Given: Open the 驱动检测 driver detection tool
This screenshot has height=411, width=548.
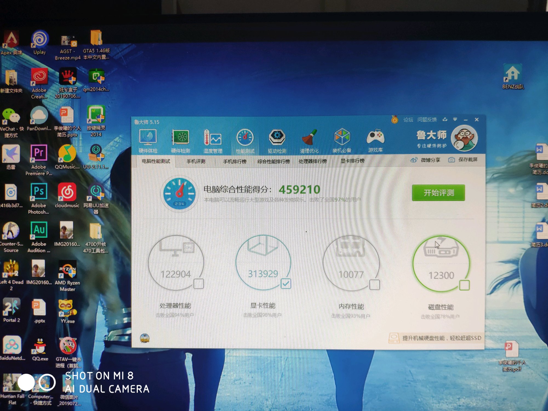Looking at the screenshot, I should click(277, 141).
